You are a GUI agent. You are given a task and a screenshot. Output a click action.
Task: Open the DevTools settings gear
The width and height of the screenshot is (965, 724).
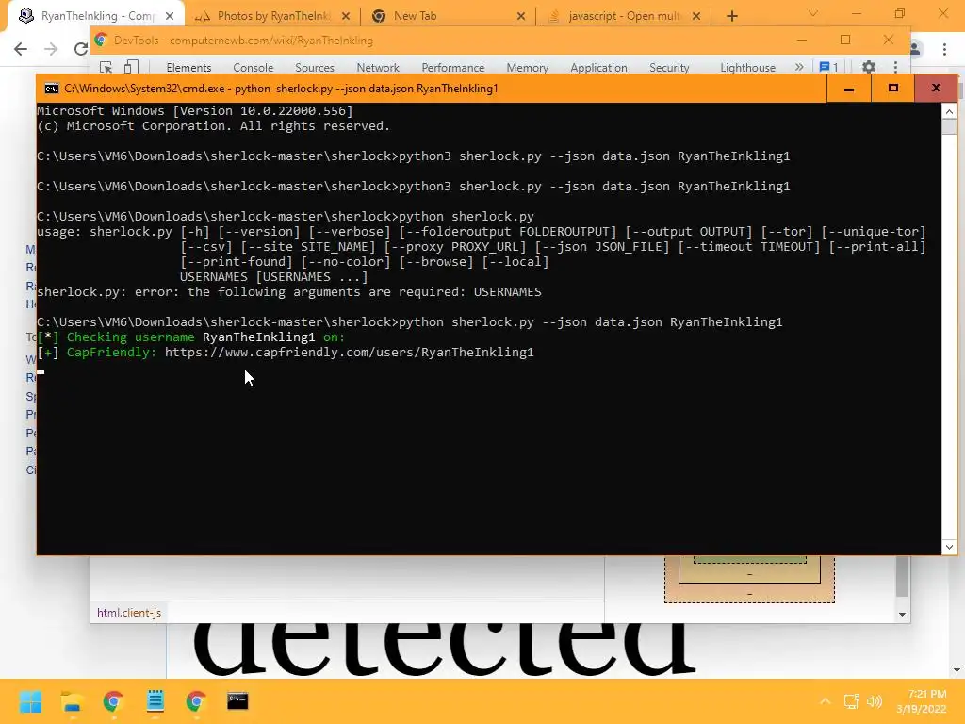pyautogui.click(x=868, y=67)
